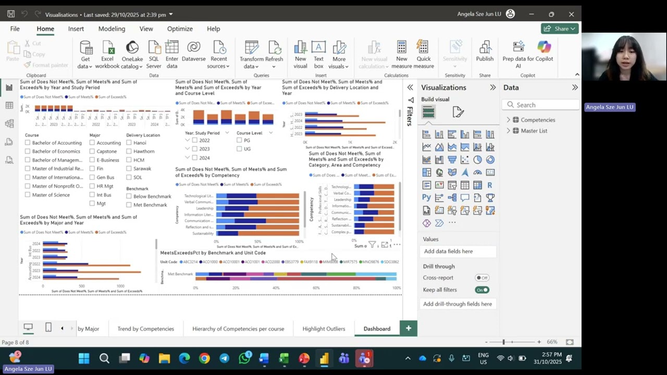The image size is (667, 375).
Task: Tick the Capstone major checkbox
Action: 92,152
